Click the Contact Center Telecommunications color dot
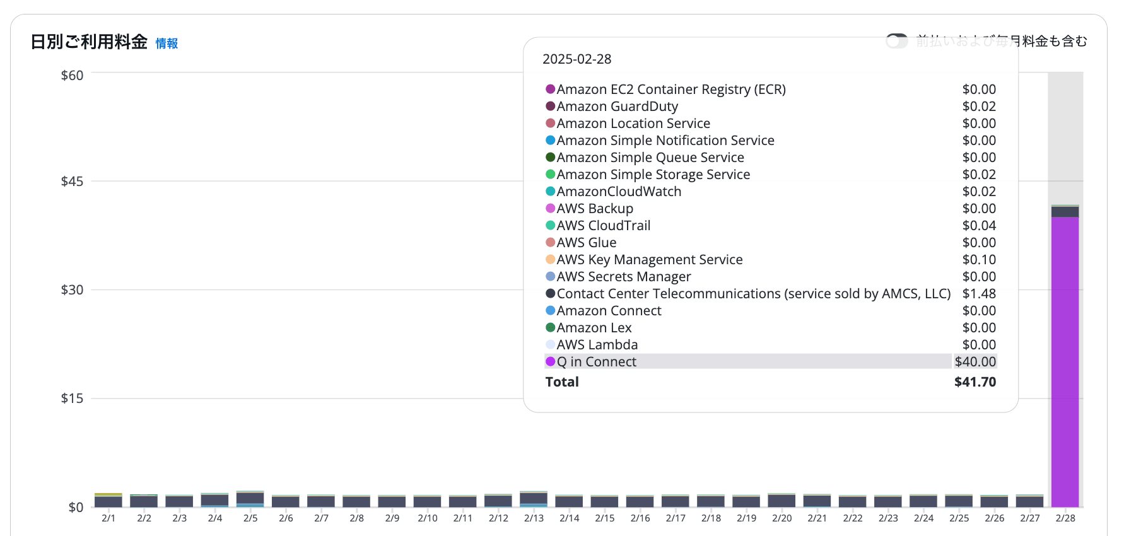This screenshot has height=536, width=1124. (x=550, y=293)
